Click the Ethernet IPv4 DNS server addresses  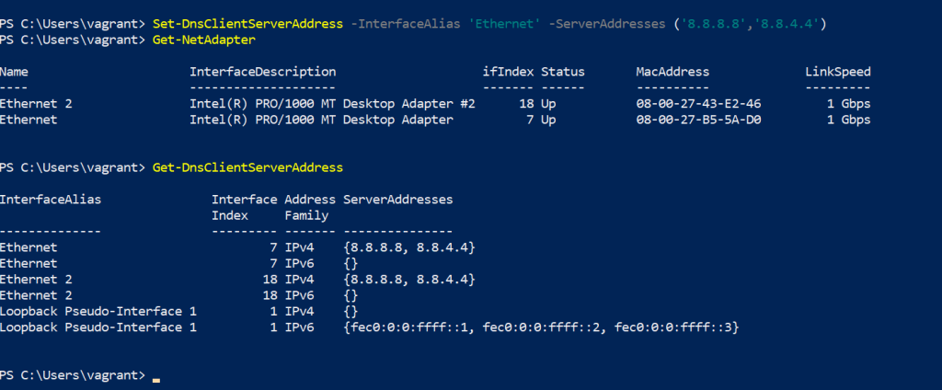point(409,247)
